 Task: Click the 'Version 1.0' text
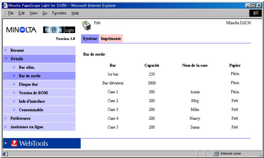(x=66, y=39)
